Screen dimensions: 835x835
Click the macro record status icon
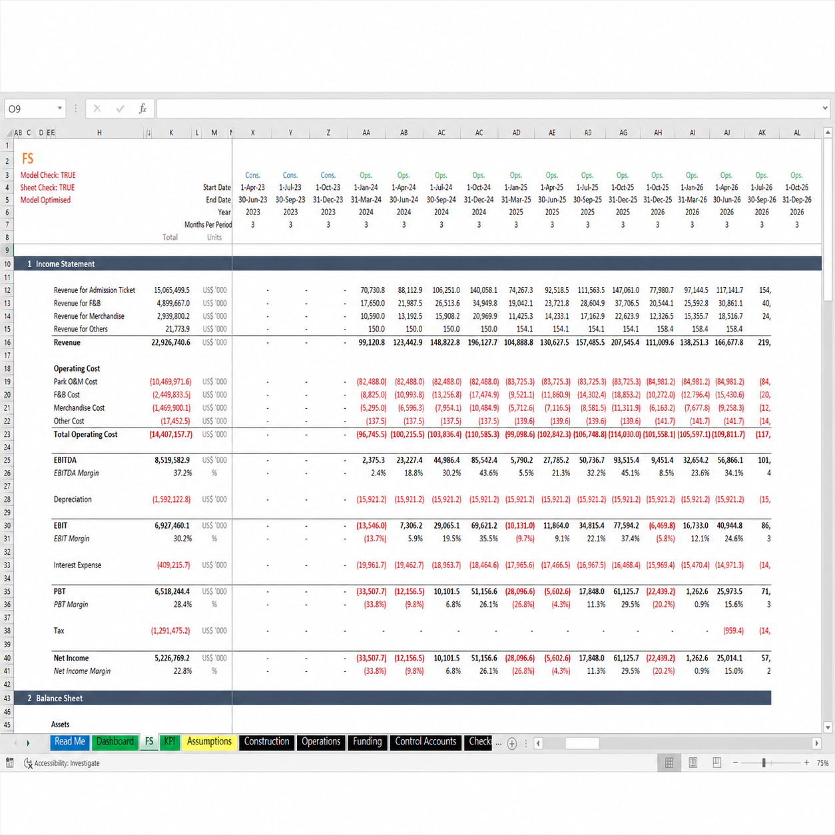point(9,763)
